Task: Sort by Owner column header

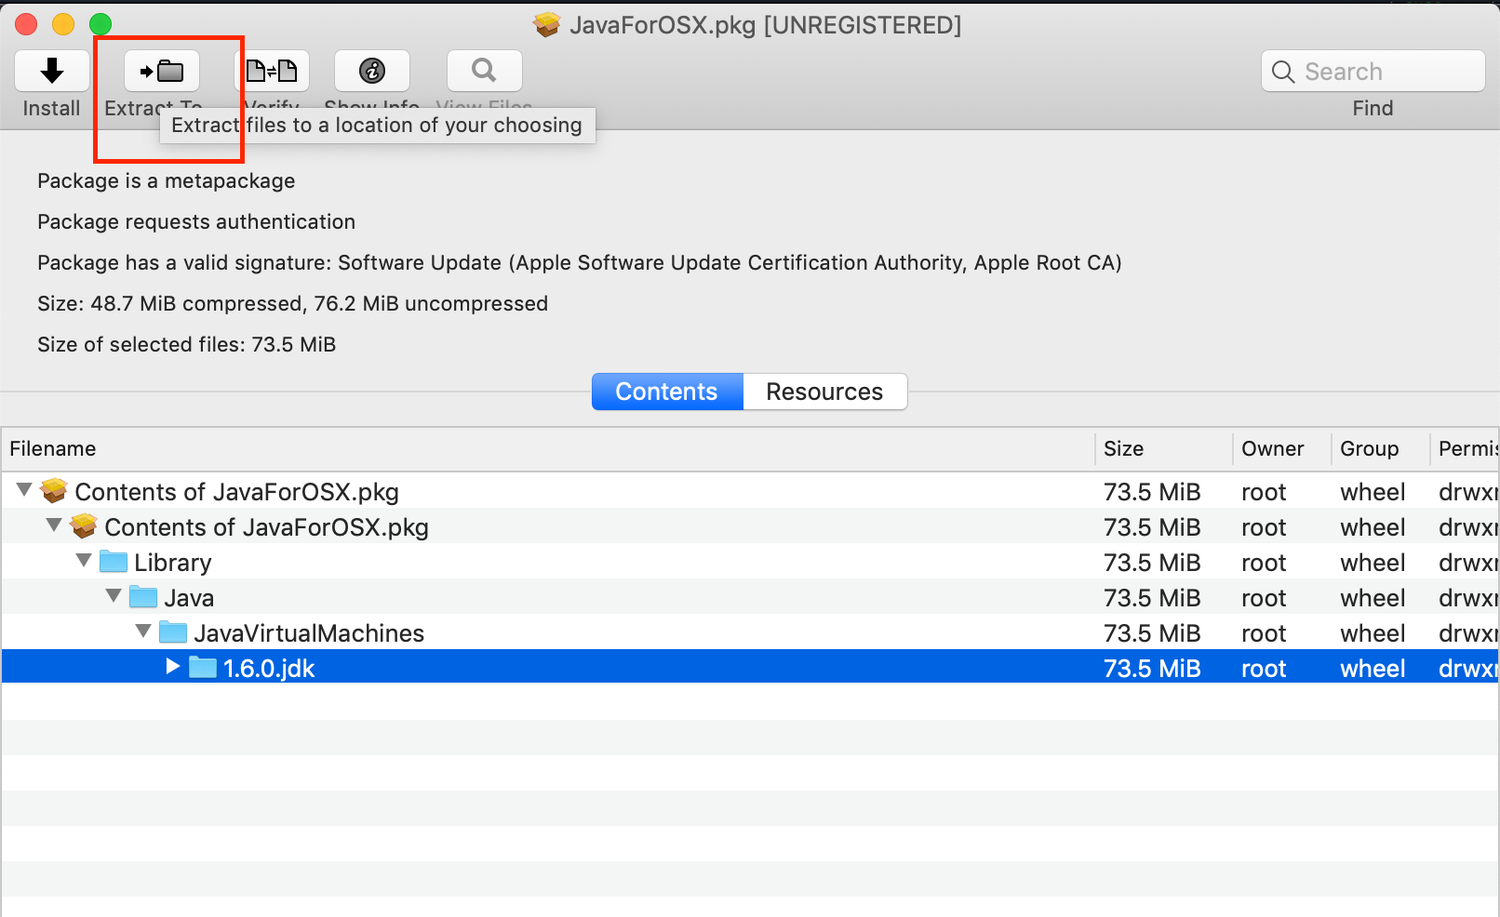Action: [x=1282, y=449]
